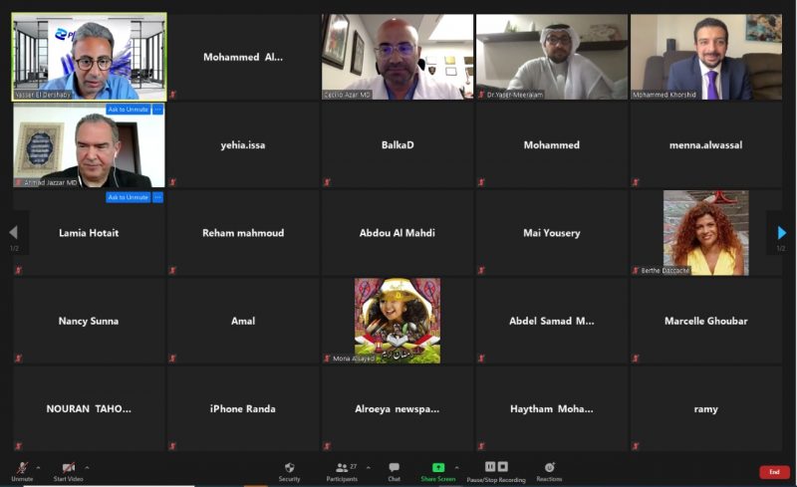Go to next participant page arrow
Viewport: 797px width, 487px height.
(x=781, y=233)
